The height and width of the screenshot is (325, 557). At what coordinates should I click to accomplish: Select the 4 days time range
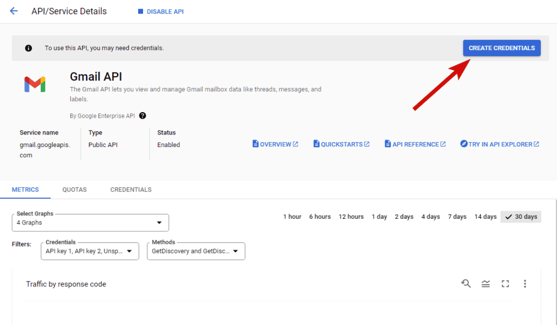[x=431, y=217]
